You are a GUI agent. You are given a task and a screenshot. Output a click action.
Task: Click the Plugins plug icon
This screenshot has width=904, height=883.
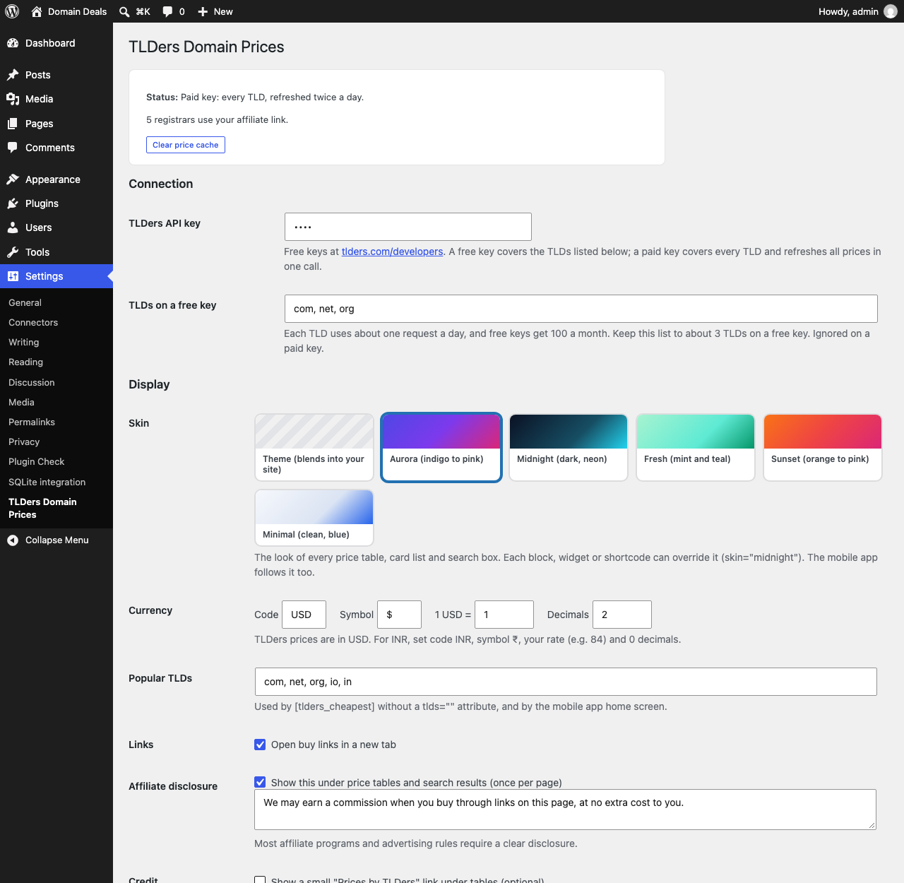13,203
